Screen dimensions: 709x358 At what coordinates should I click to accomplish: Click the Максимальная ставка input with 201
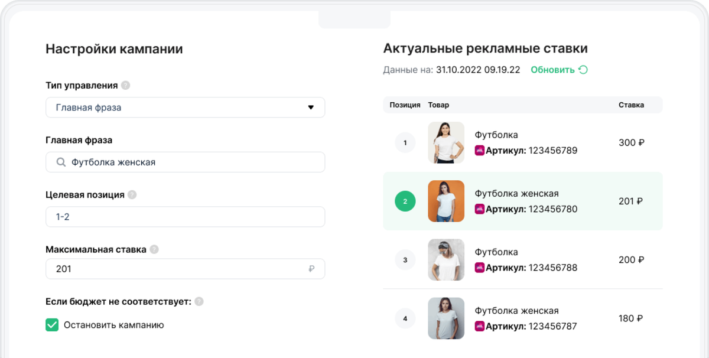(x=185, y=269)
